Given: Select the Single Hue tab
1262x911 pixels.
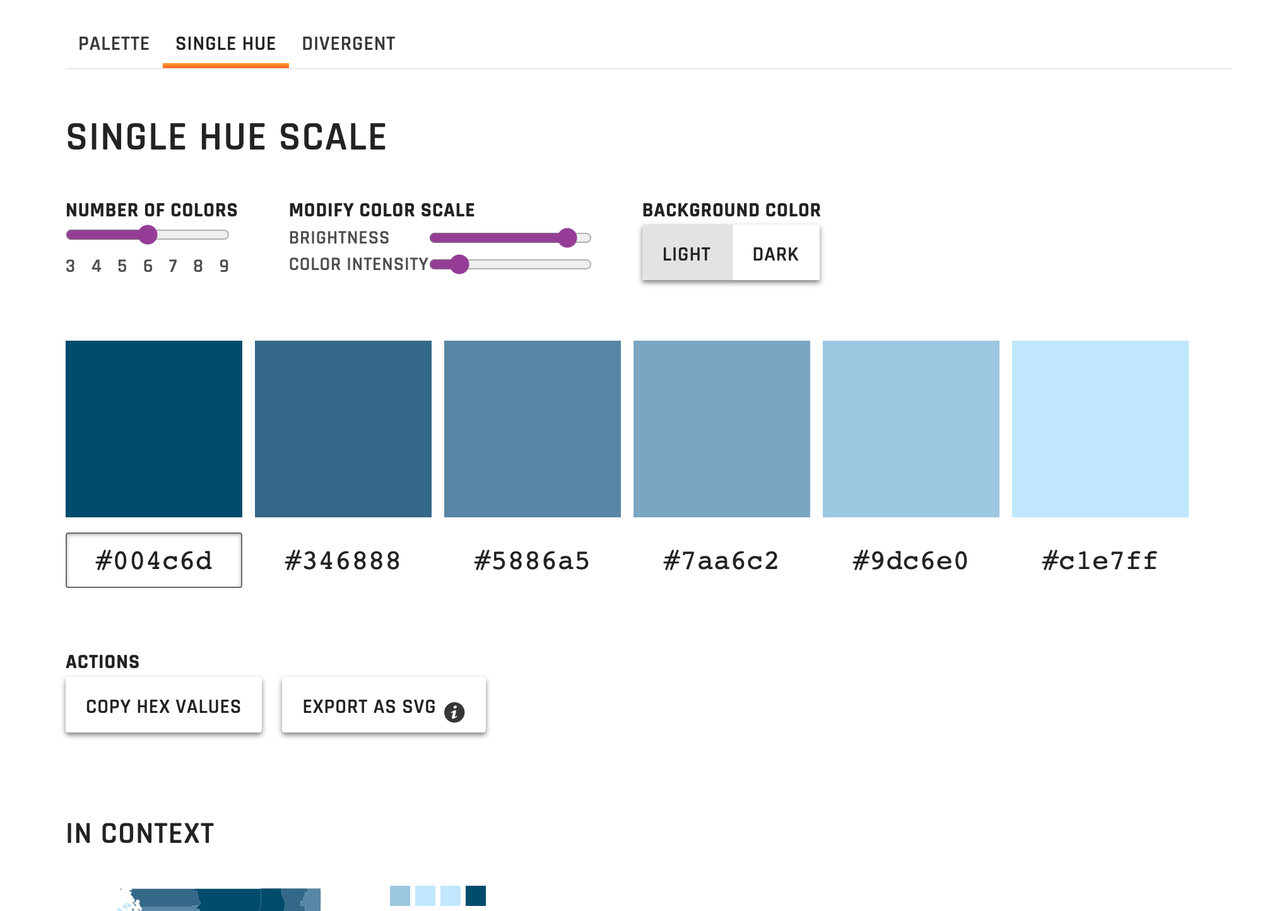Looking at the screenshot, I should tap(225, 44).
